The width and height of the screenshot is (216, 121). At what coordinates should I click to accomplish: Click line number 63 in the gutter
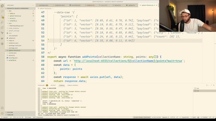click(43, 77)
